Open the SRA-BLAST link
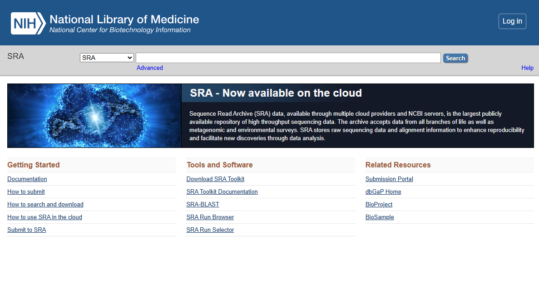539x304 pixels. pyautogui.click(x=203, y=204)
